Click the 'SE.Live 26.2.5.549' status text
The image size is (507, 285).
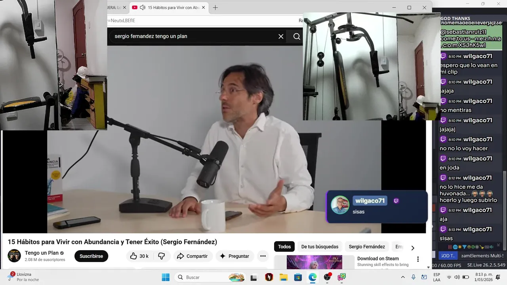[x=486, y=265]
